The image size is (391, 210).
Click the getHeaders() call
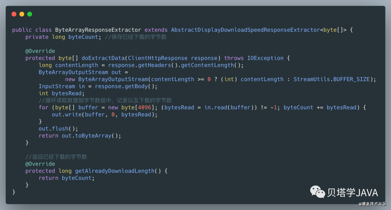coord(157,65)
